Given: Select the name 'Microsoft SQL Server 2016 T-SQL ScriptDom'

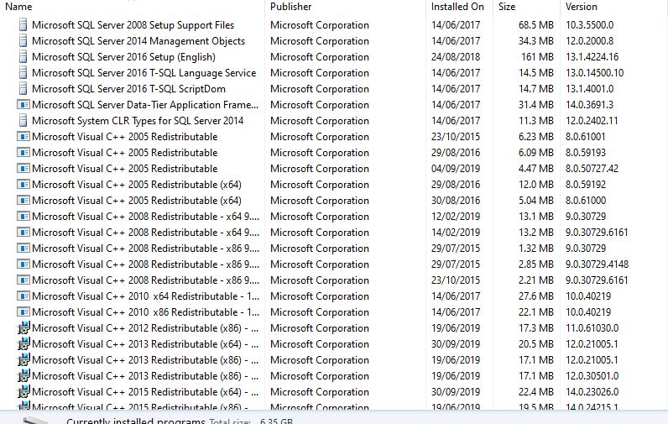Looking at the screenshot, I should 128,89.
